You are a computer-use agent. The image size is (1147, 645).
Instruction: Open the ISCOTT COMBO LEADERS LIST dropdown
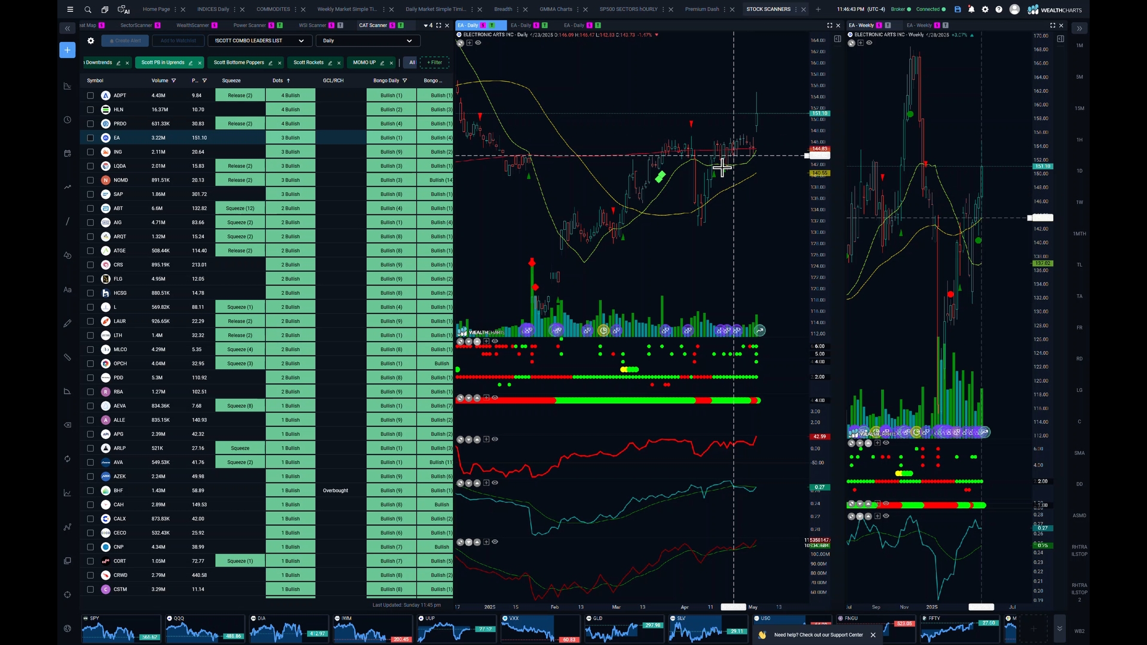[x=259, y=41]
